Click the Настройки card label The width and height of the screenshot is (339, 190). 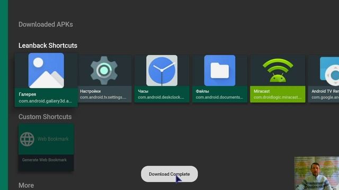pos(90,91)
